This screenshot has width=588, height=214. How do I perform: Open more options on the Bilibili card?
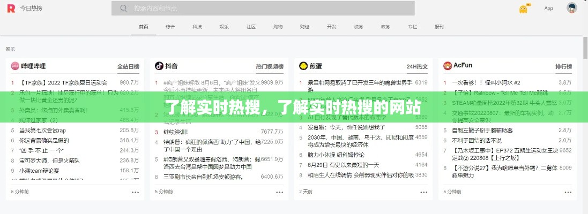(x=136, y=192)
